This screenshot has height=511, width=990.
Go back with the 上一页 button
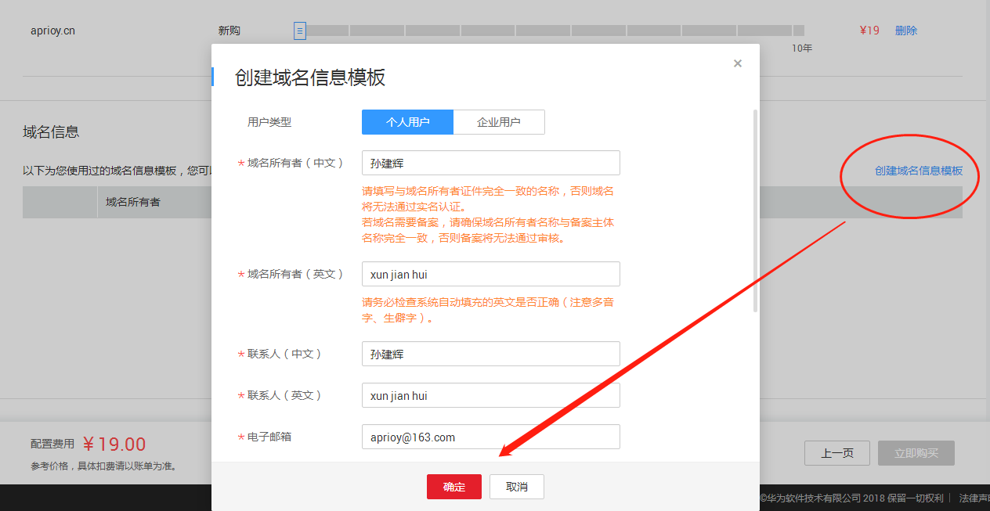[837, 453]
